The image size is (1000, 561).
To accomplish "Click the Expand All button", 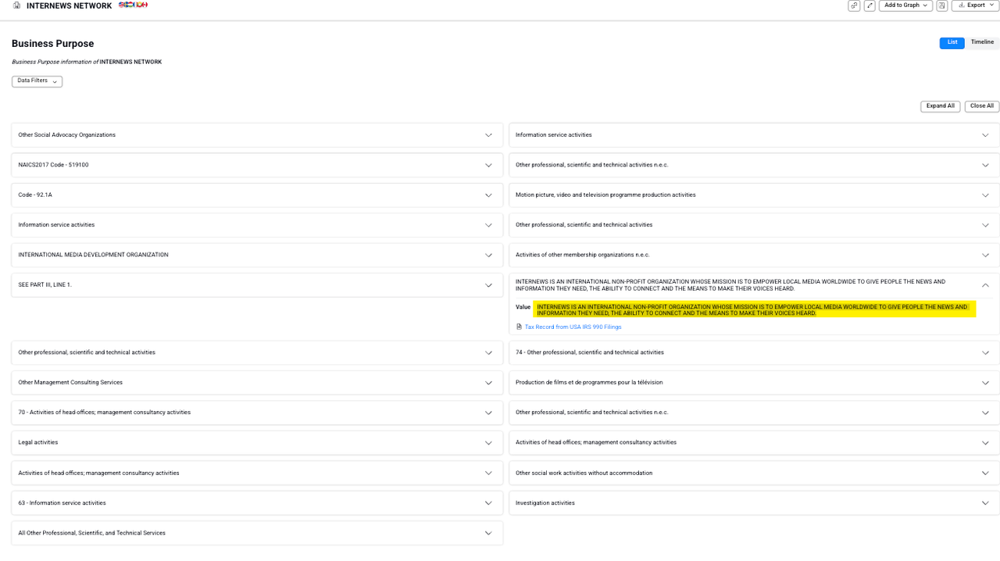I will (x=940, y=106).
